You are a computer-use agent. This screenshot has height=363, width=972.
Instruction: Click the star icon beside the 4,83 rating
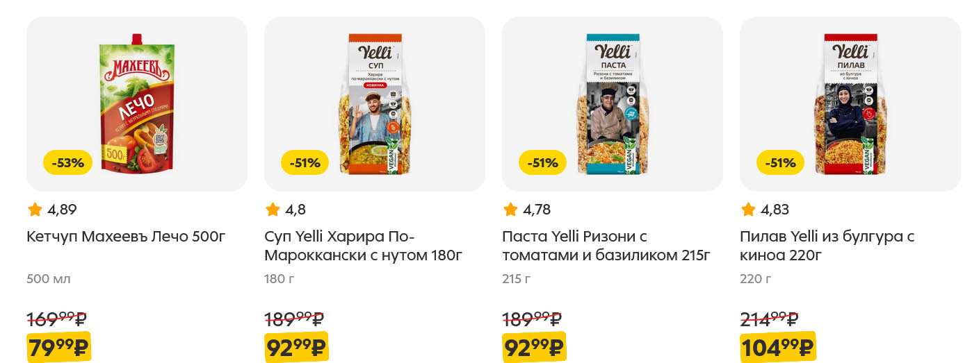(x=748, y=210)
